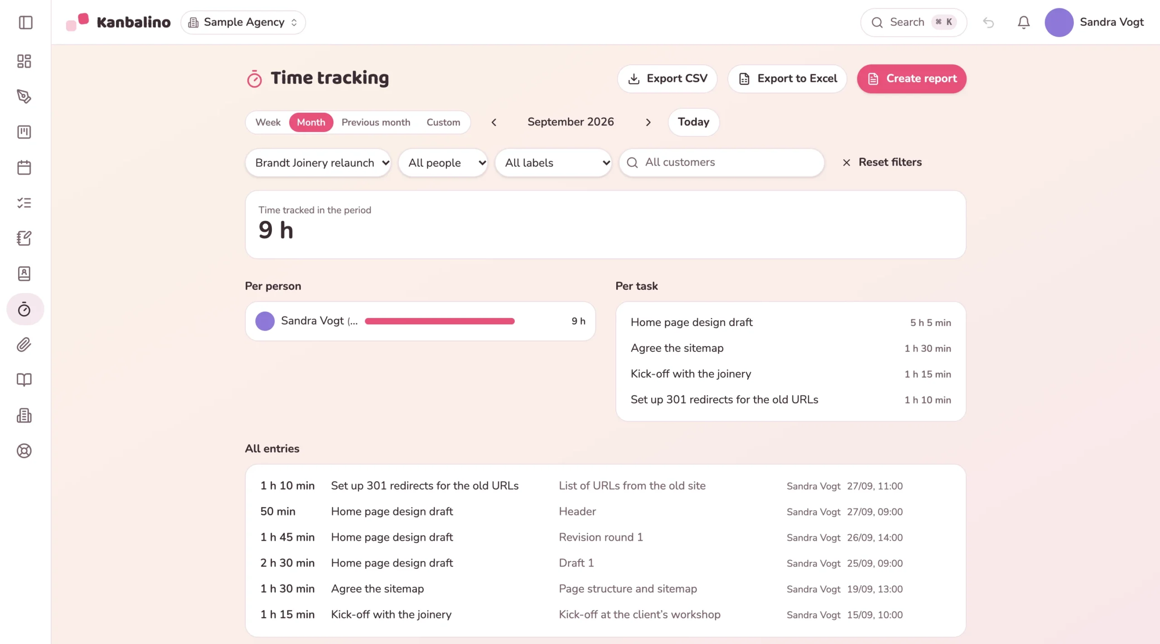This screenshot has height=644, width=1160.
Task: Open Sandra Vogt's profile avatar
Action: point(1059,22)
